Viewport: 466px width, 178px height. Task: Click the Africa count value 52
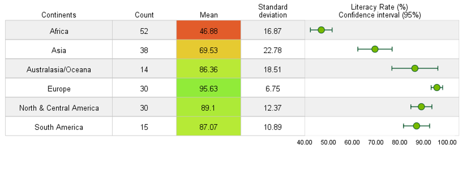coord(144,31)
